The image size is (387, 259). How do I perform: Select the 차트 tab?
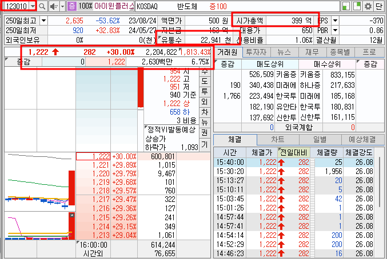pyautogui.click(x=278, y=140)
